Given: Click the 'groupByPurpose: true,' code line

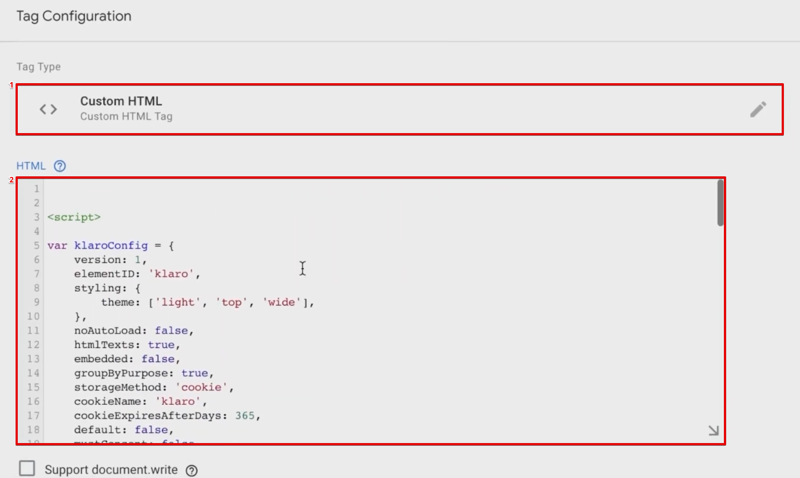Looking at the screenshot, I should [144, 373].
